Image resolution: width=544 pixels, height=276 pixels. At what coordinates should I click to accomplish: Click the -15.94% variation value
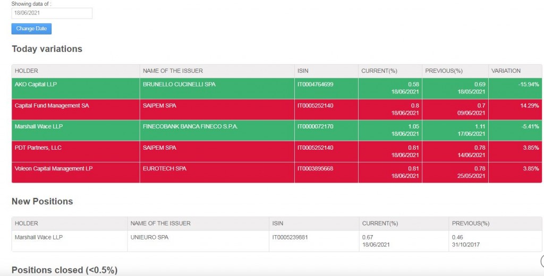(x=529, y=84)
